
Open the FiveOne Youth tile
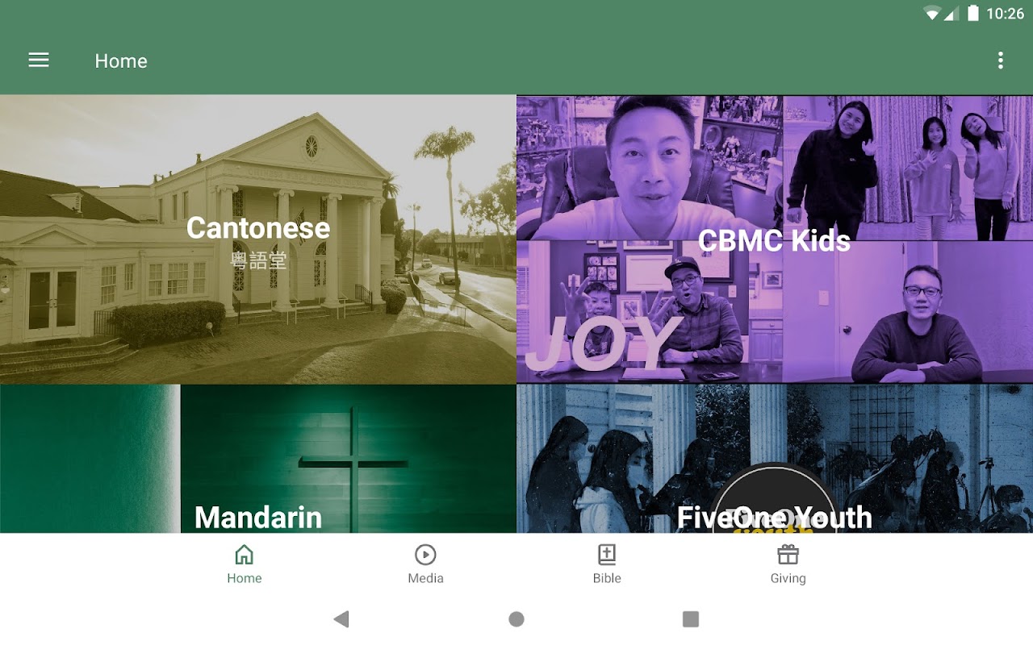pyautogui.click(x=775, y=459)
